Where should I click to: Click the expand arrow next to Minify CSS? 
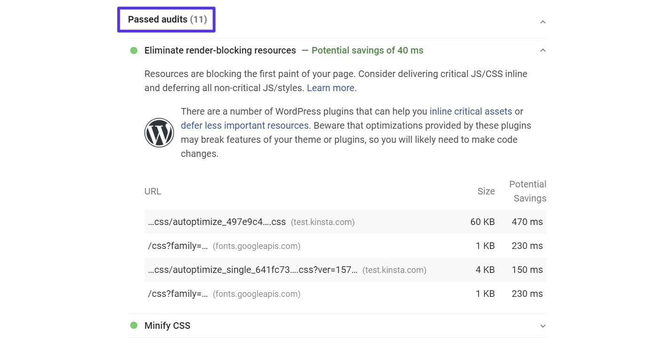coord(543,325)
